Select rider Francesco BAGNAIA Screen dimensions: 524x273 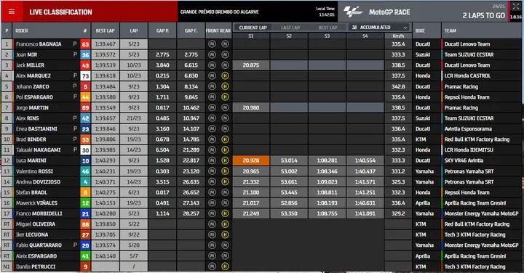pos(39,44)
